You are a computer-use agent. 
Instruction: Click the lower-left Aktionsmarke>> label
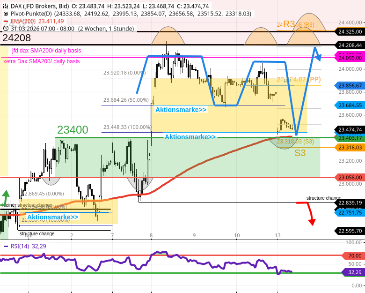point(52,217)
